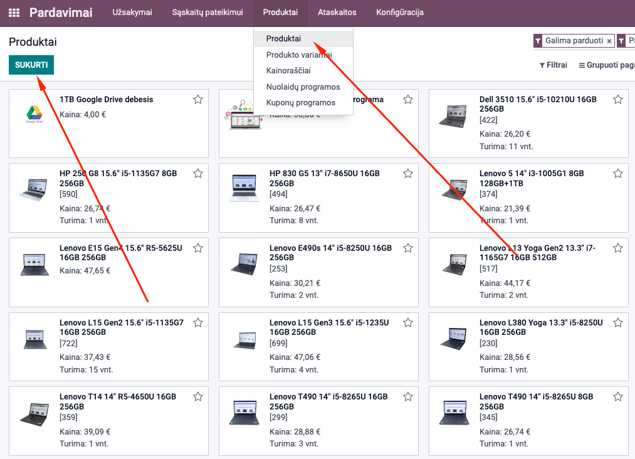The image size is (635, 459).
Task: Star the Lenovo T14 14" R5-4650U product
Action: pos(197,397)
